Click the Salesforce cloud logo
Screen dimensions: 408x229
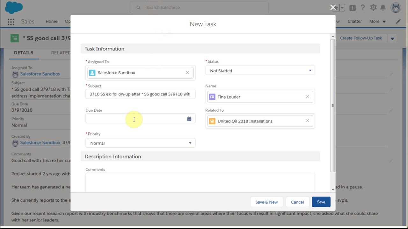[14, 8]
